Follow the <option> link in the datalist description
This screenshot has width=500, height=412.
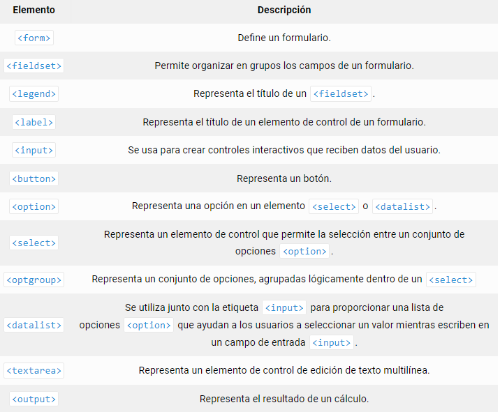coord(149,326)
